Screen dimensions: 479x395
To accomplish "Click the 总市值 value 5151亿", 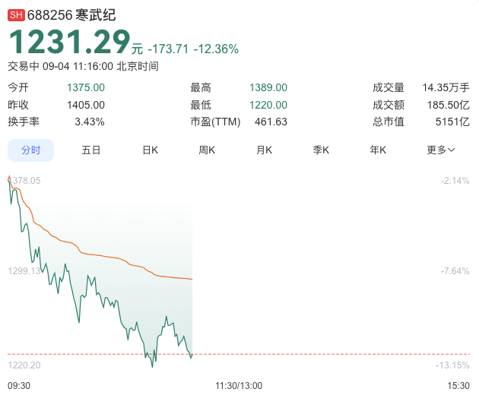I will click(x=452, y=122).
